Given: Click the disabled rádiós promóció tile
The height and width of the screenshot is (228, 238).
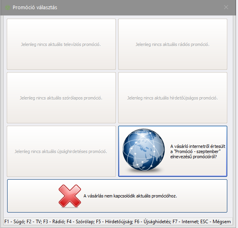Looking at the screenshot, I should pos(173,44).
